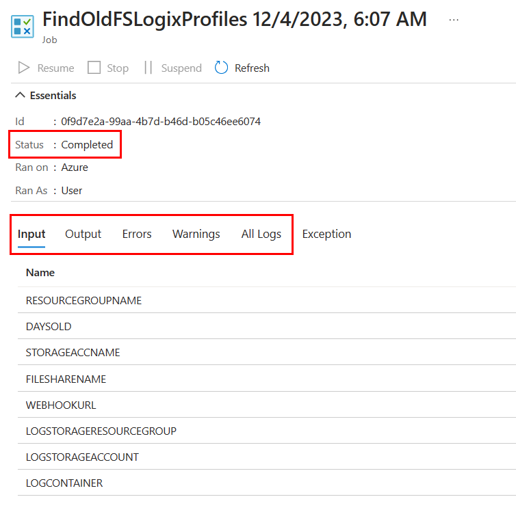Click the Name column header
The width and height of the screenshot is (516, 510).
coord(40,272)
